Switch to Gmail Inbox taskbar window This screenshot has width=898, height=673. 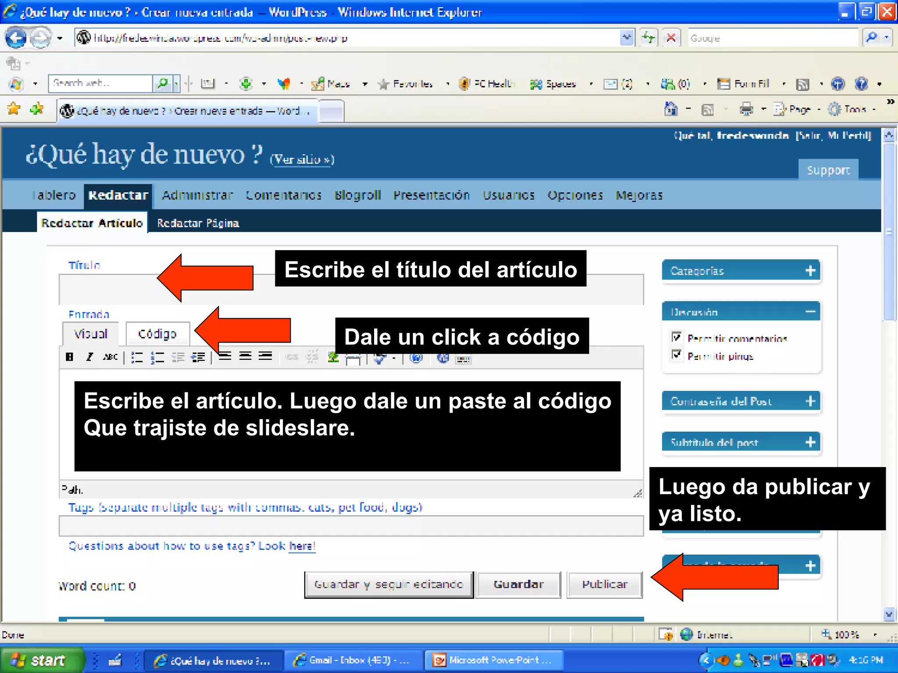pyautogui.click(x=353, y=660)
